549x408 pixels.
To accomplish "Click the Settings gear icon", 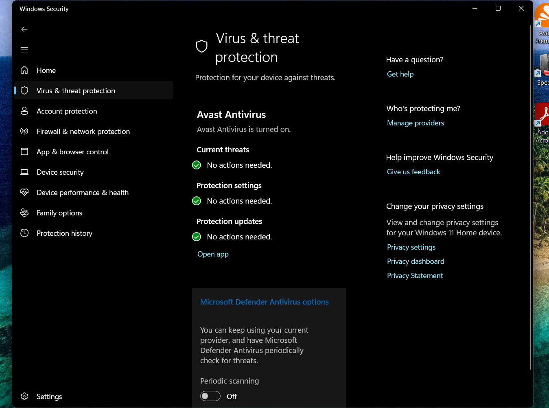I will tap(24, 396).
